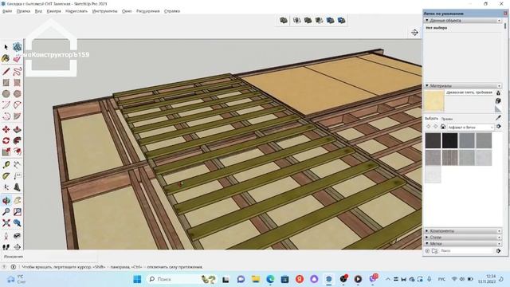510x287 pixels.
Task: Choose the Section Plane tool
Action: coord(18,247)
